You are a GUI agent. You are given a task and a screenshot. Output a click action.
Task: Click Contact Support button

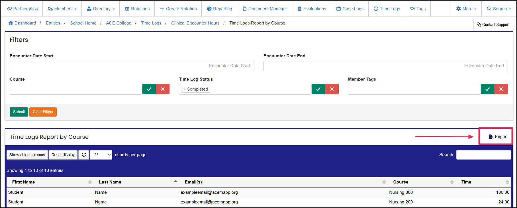pos(493,25)
